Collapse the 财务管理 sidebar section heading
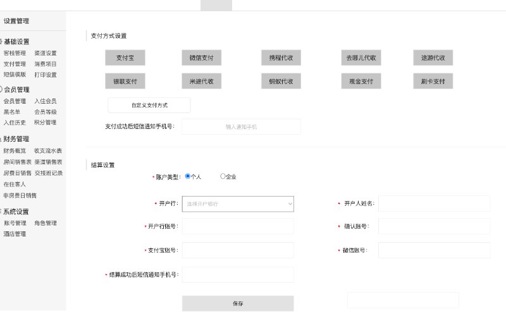506x335 pixels. pos(16,139)
